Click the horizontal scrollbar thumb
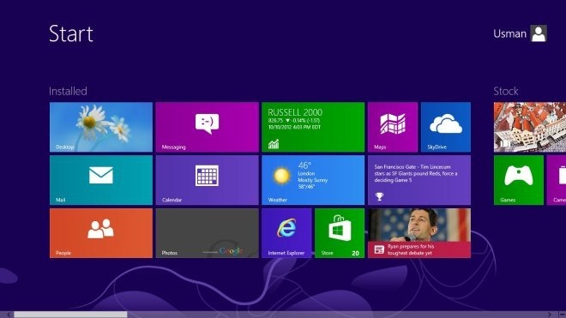This screenshot has width=566, height=318. [x=70, y=315]
